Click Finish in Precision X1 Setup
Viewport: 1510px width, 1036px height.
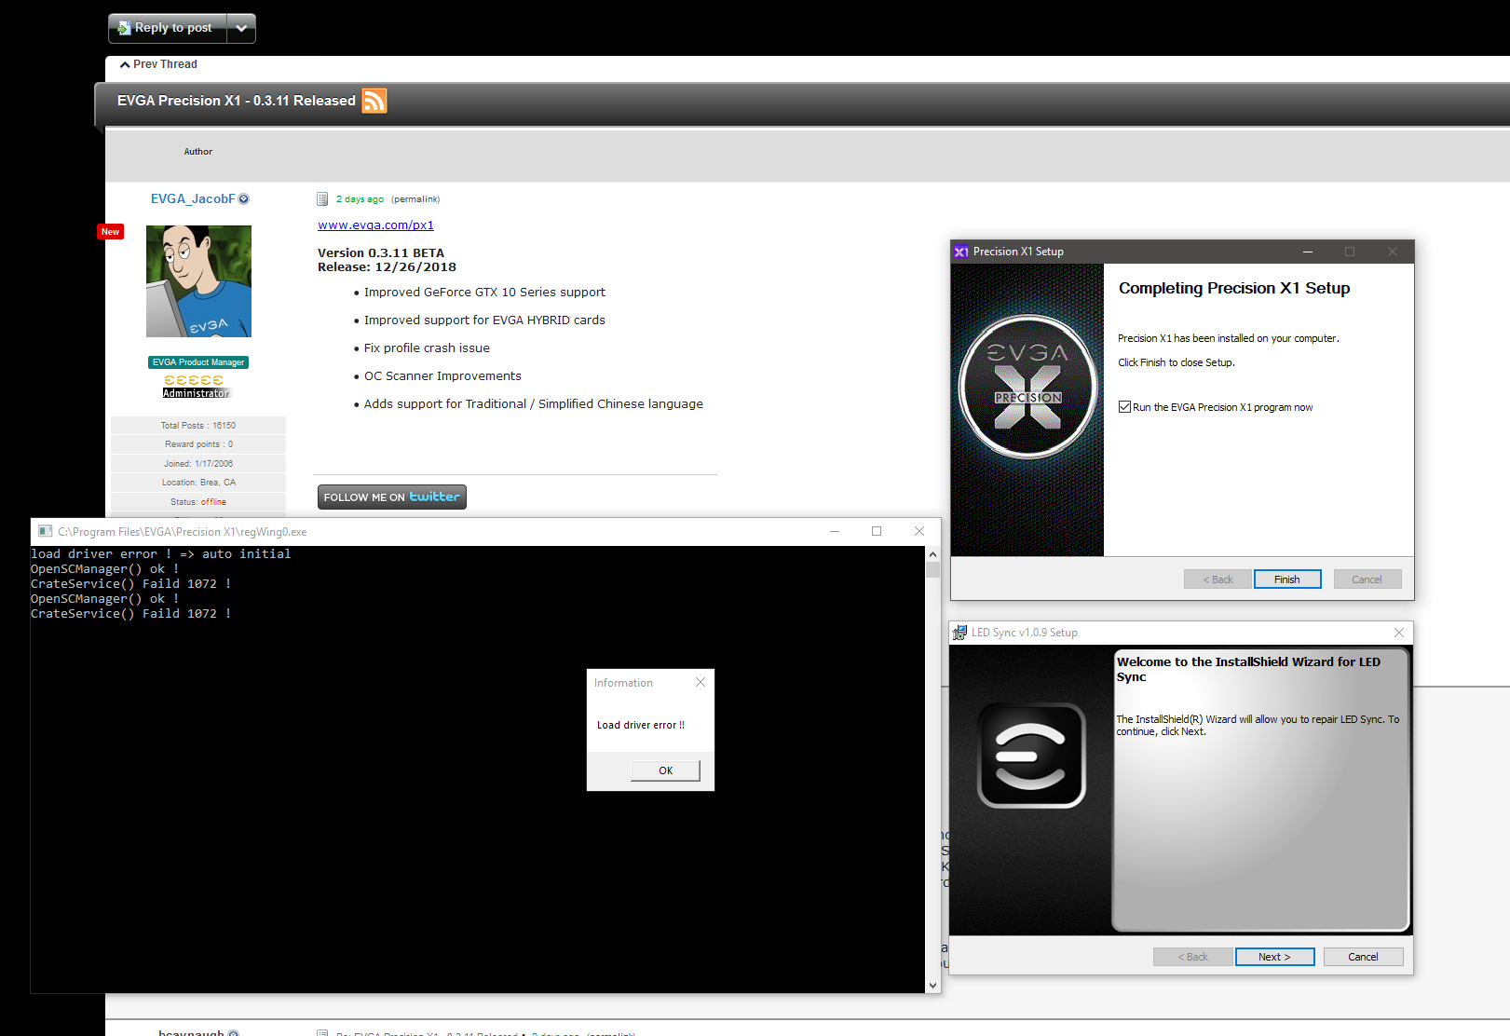coord(1287,579)
